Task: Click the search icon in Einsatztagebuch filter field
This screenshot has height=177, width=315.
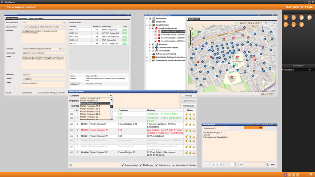Action: click(x=71, y=165)
